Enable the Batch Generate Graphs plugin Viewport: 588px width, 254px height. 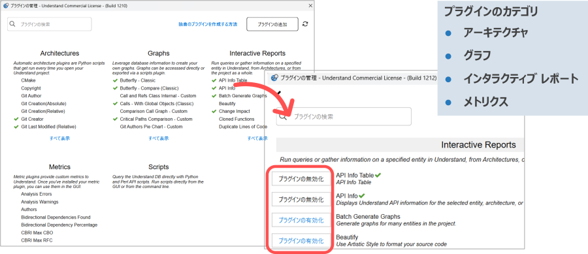tap(301, 220)
